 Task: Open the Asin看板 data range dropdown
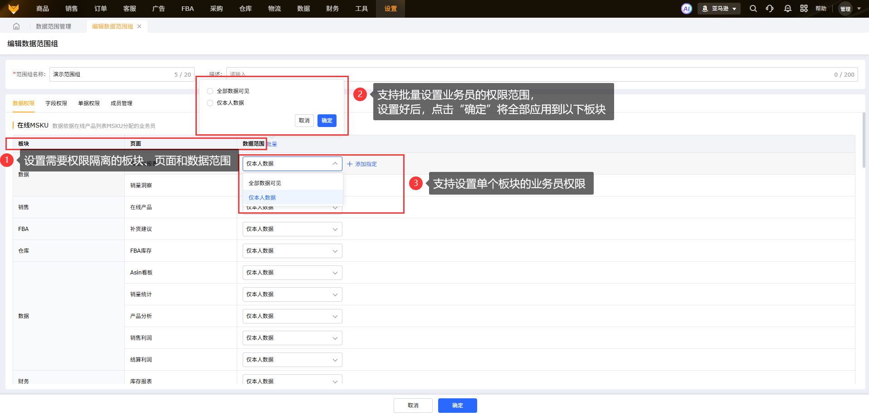click(292, 273)
